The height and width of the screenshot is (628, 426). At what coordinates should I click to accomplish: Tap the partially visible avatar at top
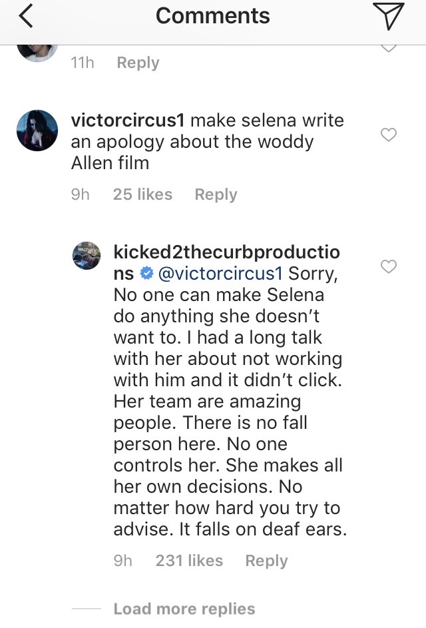coord(37,51)
